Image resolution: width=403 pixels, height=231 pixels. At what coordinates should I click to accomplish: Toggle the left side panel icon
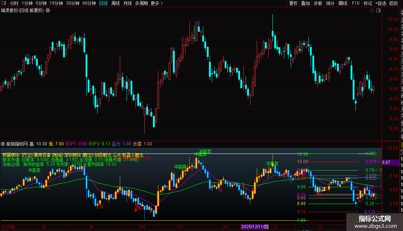pyautogui.click(x=4, y=3)
